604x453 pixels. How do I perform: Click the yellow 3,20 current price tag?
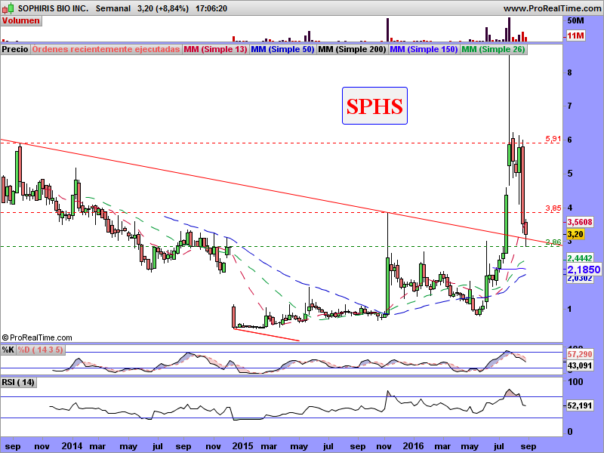[575, 234]
